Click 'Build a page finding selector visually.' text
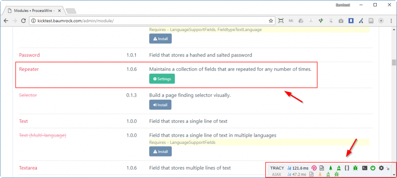397x178 pixels. tap(190, 95)
